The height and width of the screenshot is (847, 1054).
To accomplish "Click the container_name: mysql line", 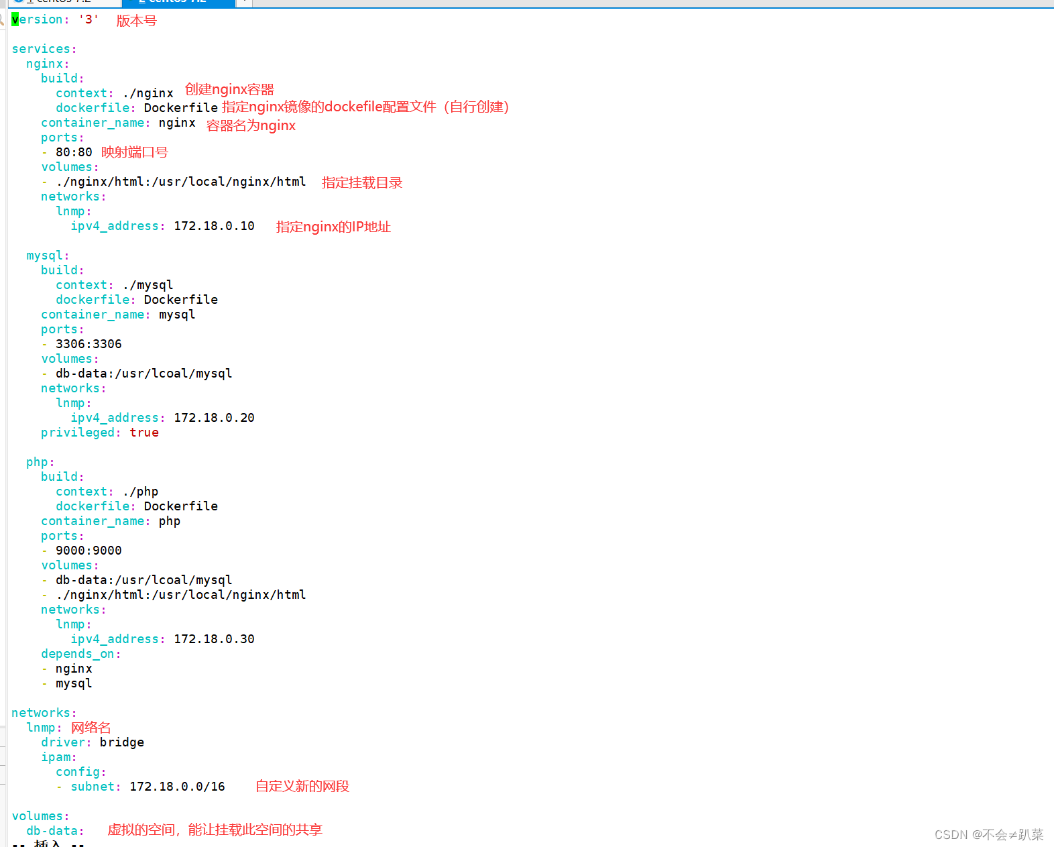I will point(119,315).
